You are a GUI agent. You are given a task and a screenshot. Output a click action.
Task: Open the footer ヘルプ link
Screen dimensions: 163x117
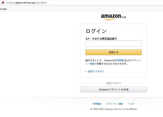131,104
